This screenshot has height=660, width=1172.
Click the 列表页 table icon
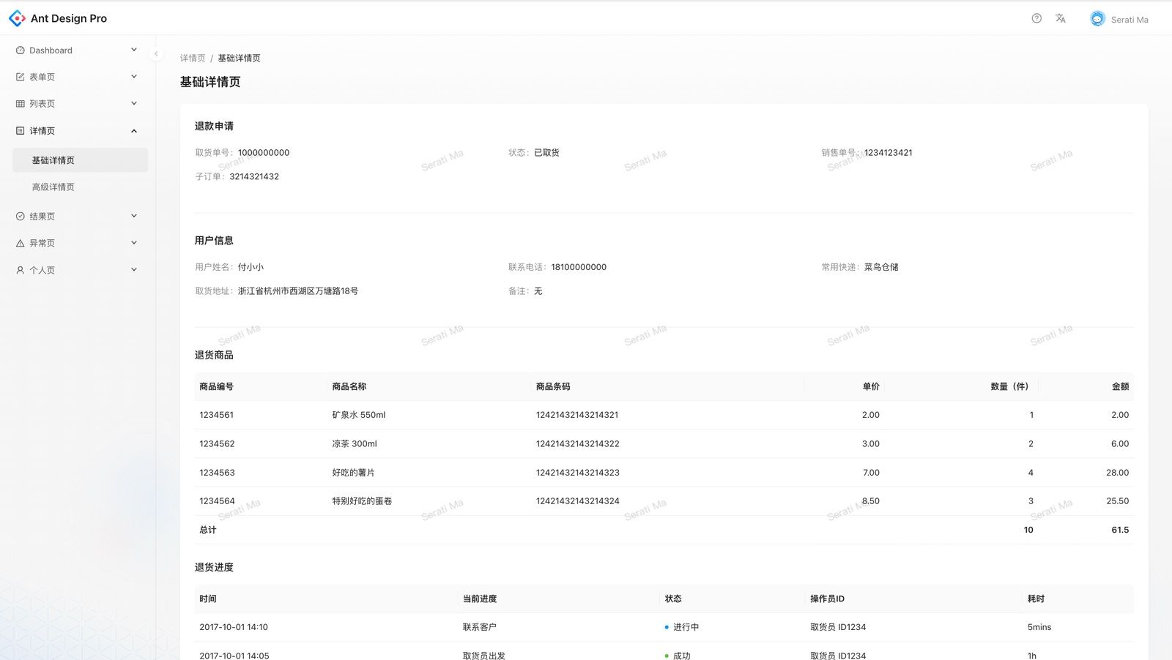tap(21, 104)
